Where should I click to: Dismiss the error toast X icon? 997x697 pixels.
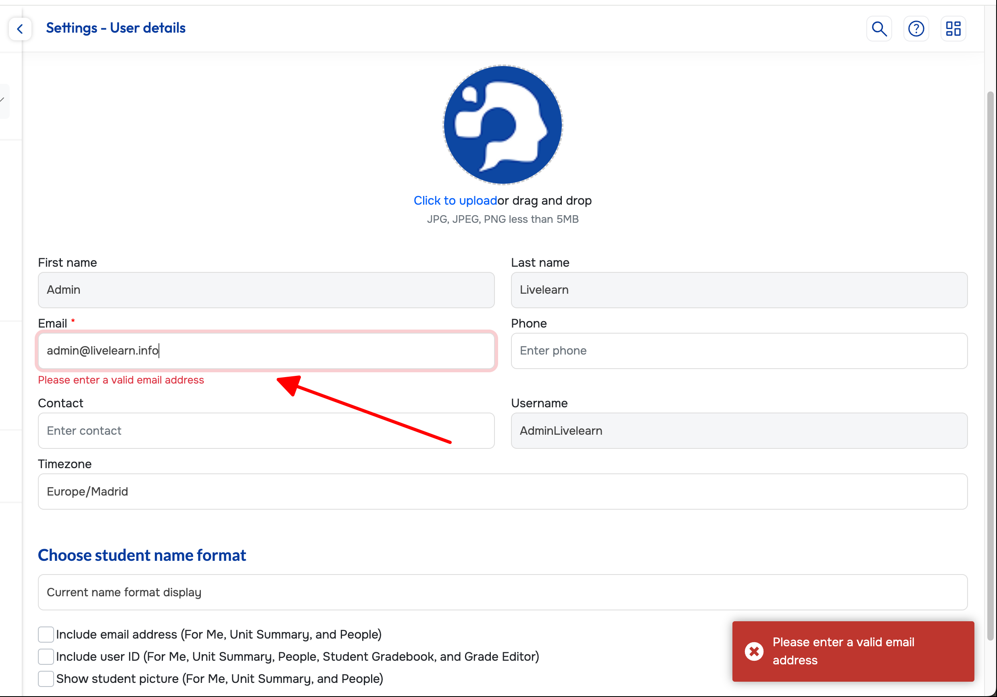pos(754,651)
